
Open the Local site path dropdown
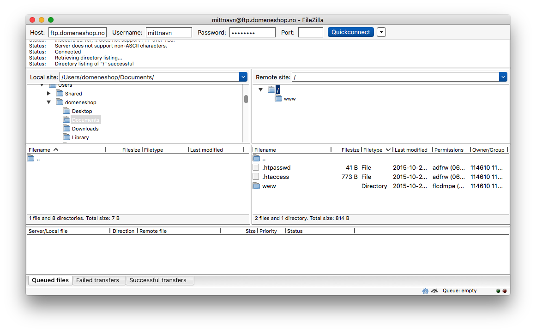pos(243,77)
